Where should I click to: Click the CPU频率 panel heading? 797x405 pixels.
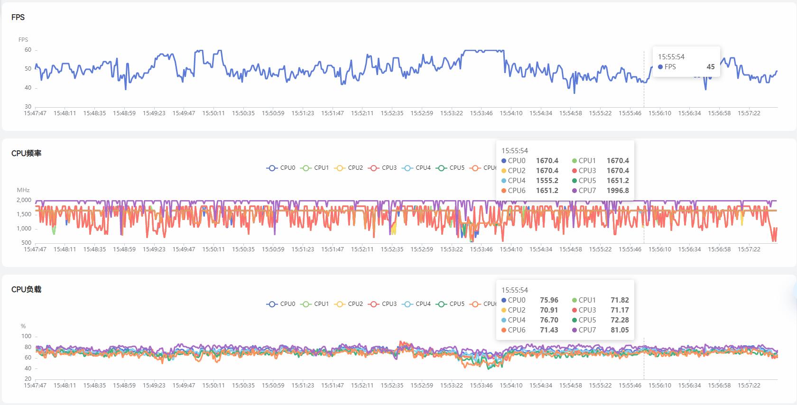(27, 153)
